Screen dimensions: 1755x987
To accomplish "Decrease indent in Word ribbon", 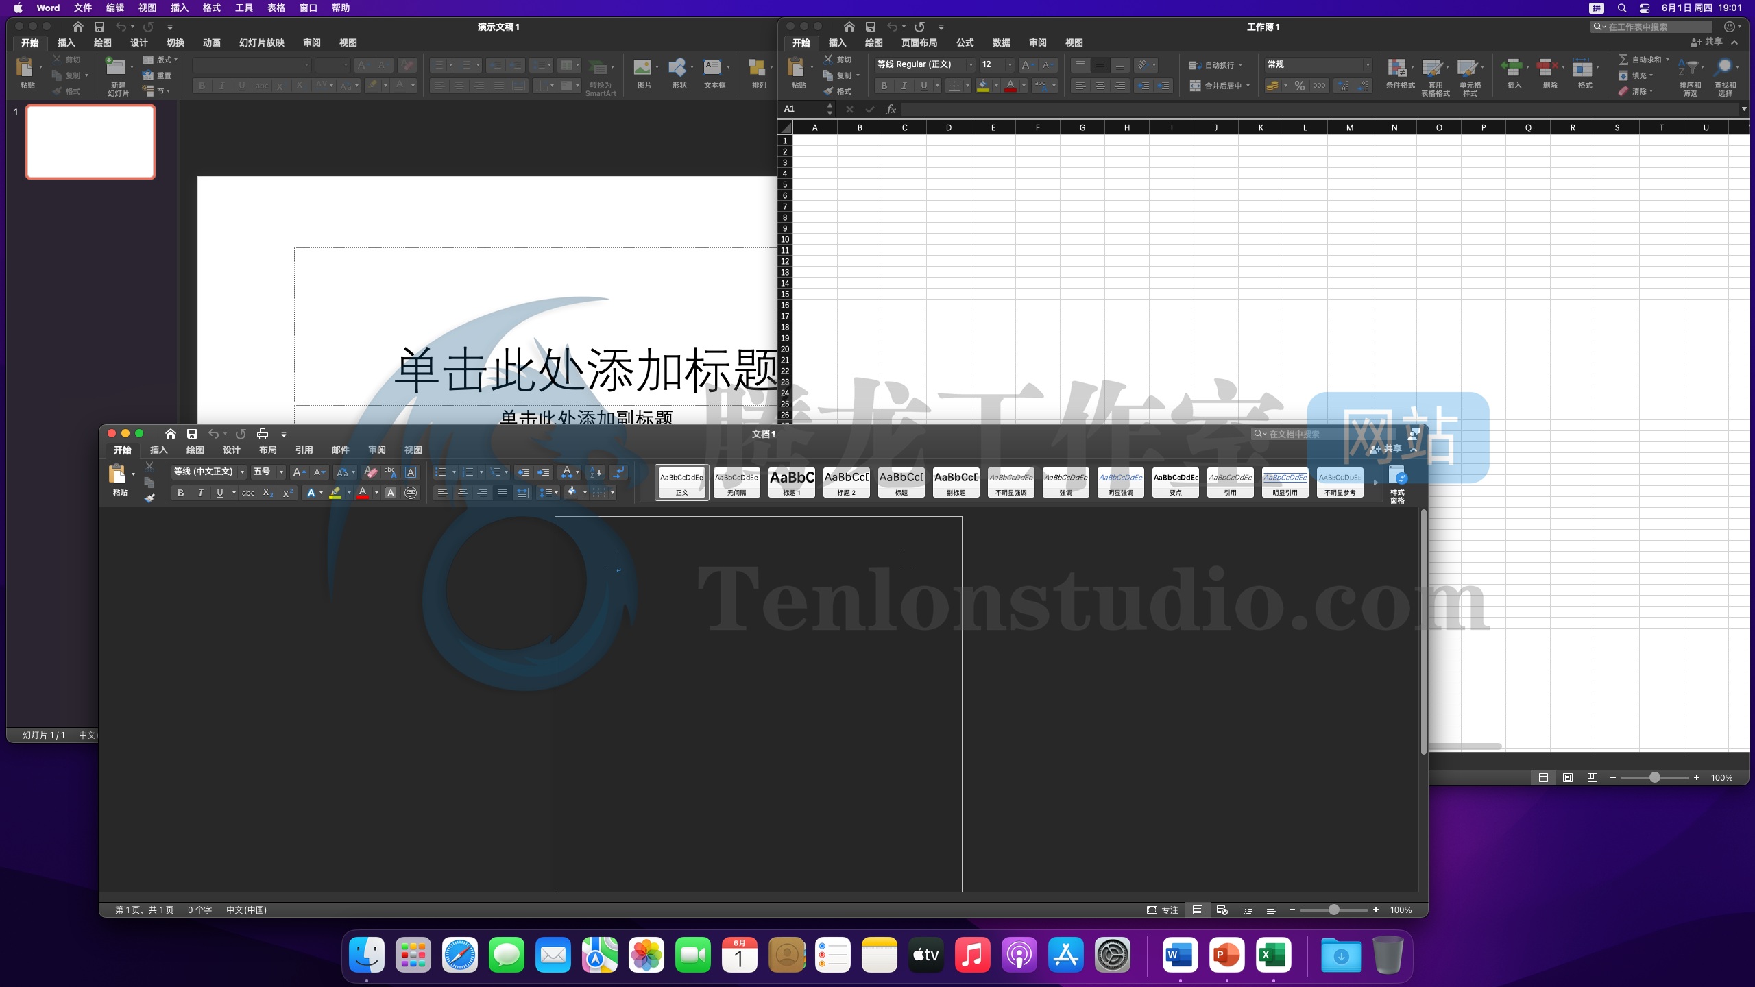I will coord(523,472).
